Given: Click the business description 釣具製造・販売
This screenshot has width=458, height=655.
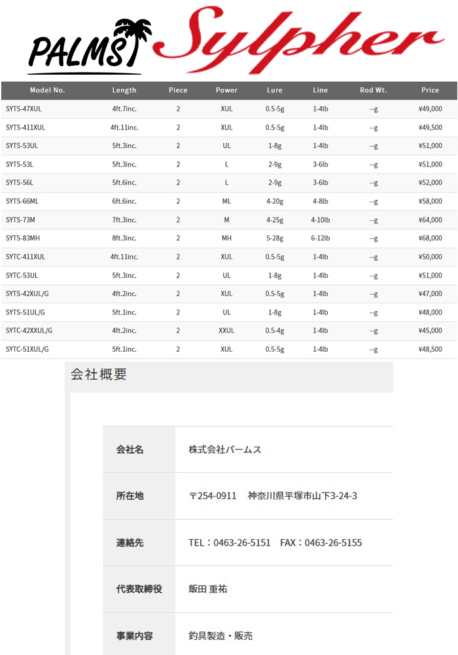Looking at the screenshot, I should [x=220, y=636].
